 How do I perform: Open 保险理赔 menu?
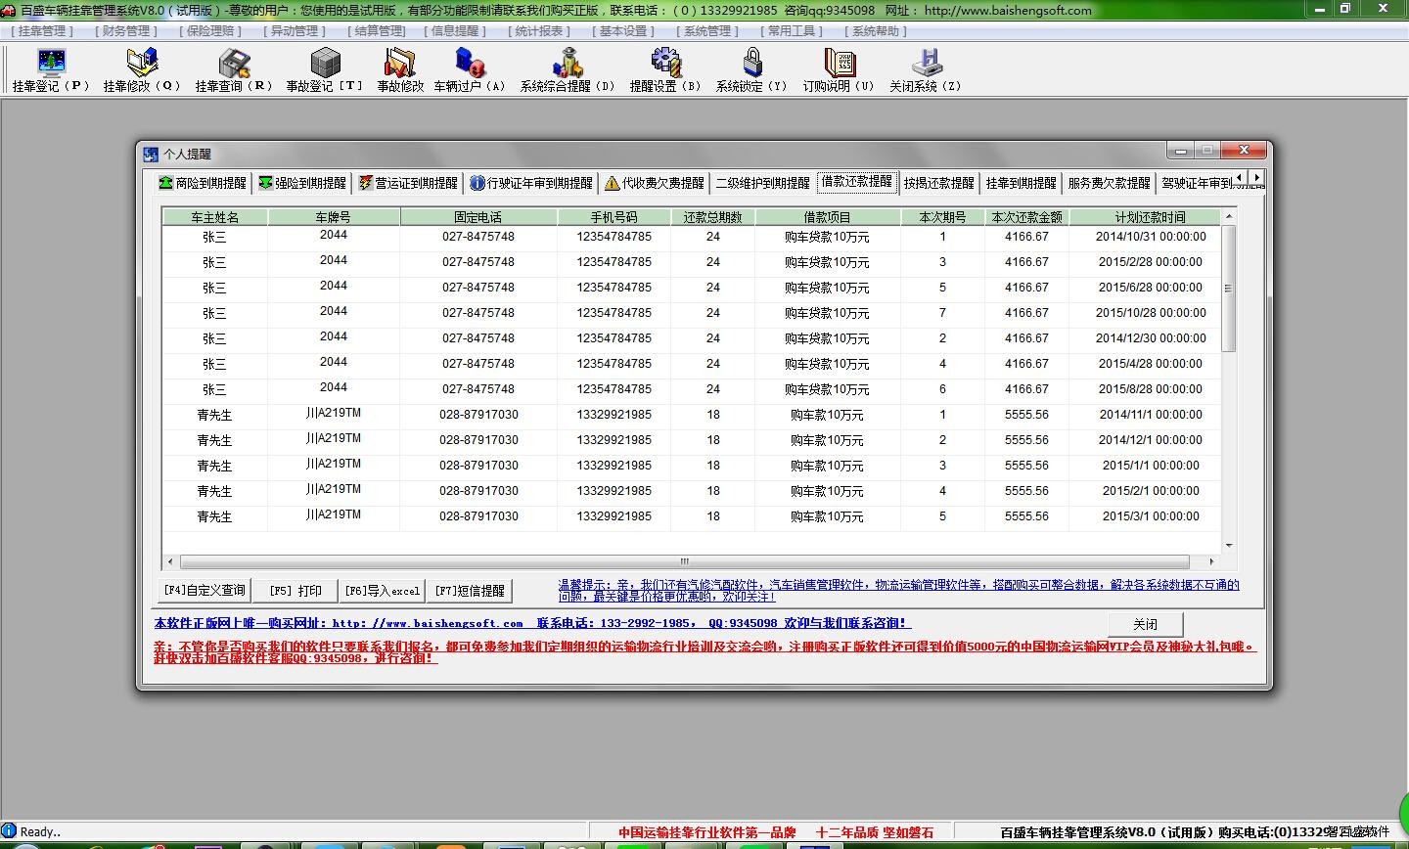pos(210,31)
